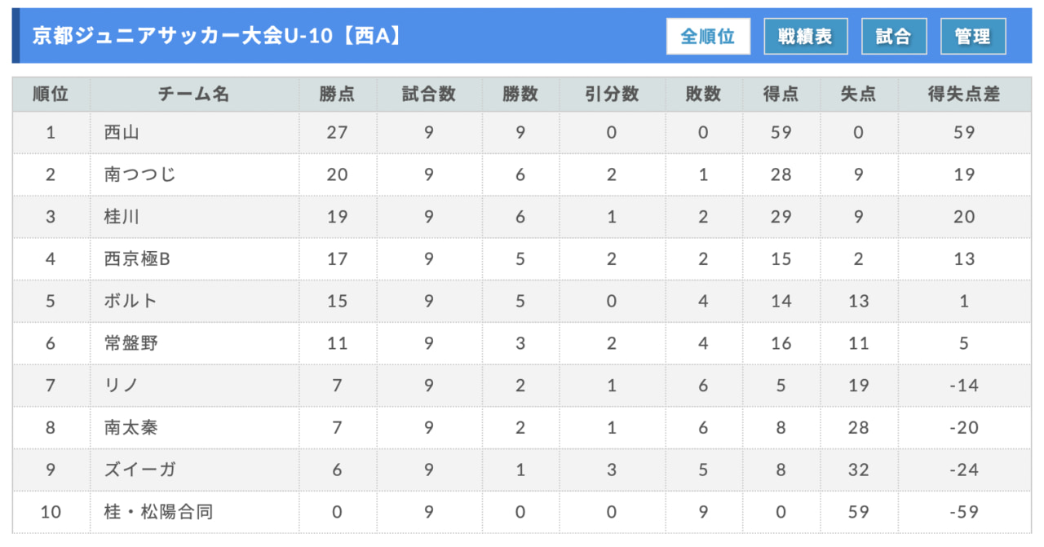Screen dimensions: 1044x547
Task: Click the 南太秦 team name
Action: 131,428
